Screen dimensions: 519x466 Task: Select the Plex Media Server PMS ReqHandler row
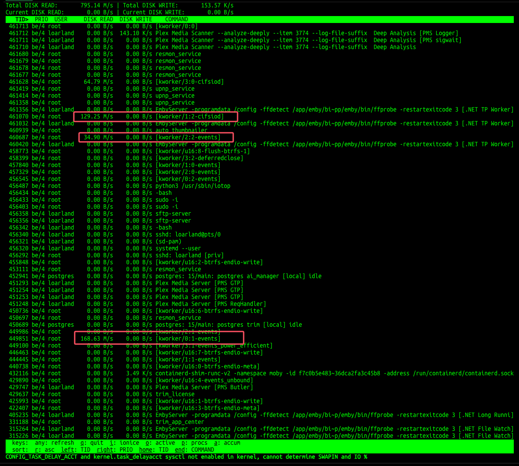click(x=260, y=304)
